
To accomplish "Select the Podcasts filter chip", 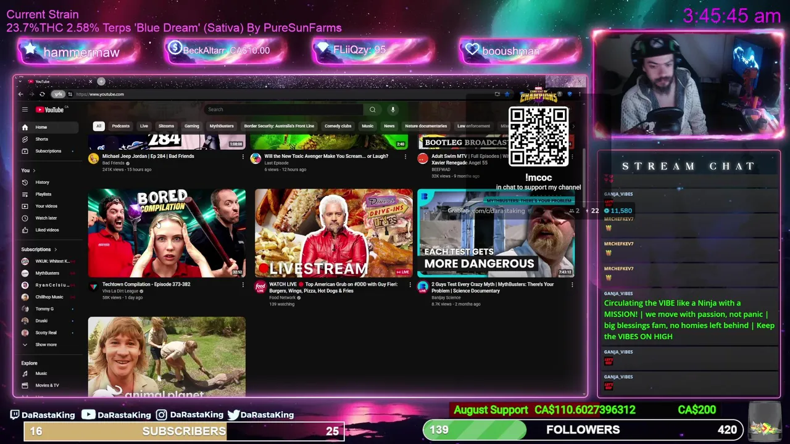I will 120,126.
